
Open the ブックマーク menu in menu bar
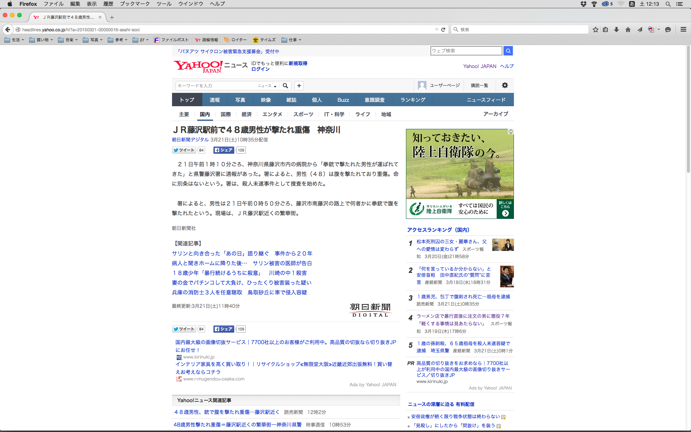[x=135, y=4]
